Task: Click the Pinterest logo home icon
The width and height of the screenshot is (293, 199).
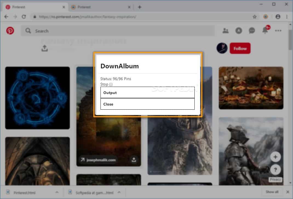Action: pos(10,31)
